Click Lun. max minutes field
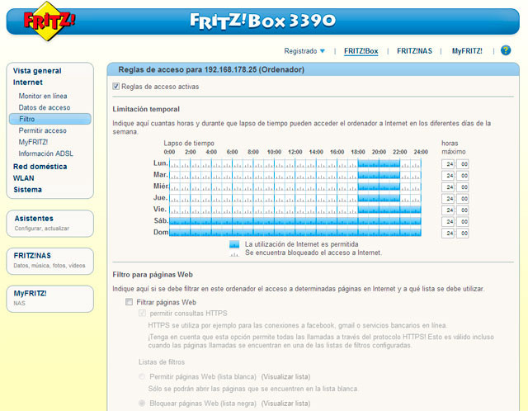 pyautogui.click(x=463, y=164)
